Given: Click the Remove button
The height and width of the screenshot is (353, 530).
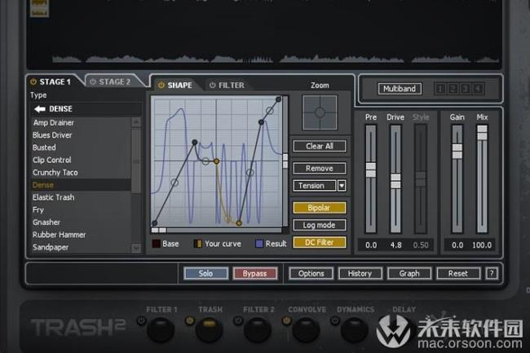Looking at the screenshot, I should point(320,168).
